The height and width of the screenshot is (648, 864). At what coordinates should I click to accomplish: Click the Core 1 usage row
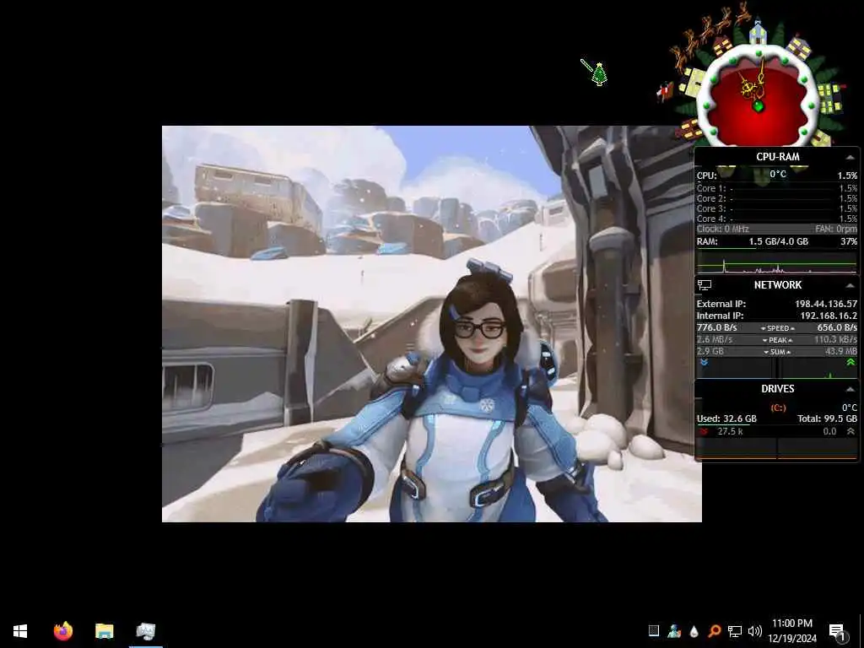click(x=776, y=188)
